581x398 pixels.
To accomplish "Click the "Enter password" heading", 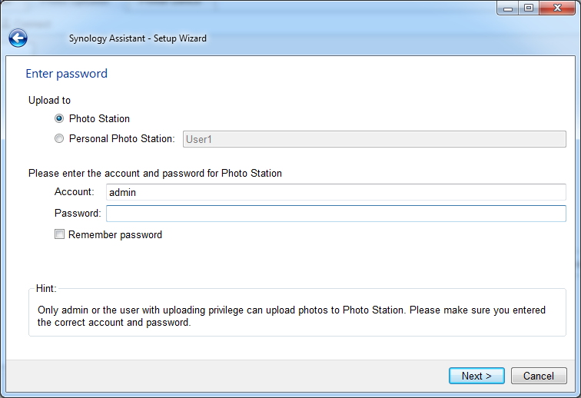I will pyautogui.click(x=66, y=74).
